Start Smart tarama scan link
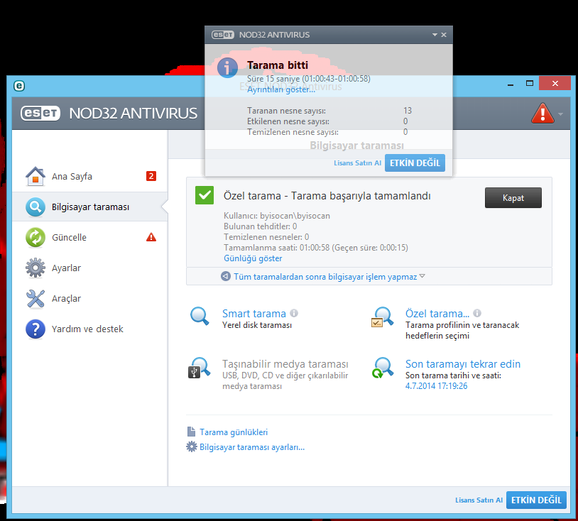Image resolution: width=578 pixels, height=521 pixels. click(254, 314)
